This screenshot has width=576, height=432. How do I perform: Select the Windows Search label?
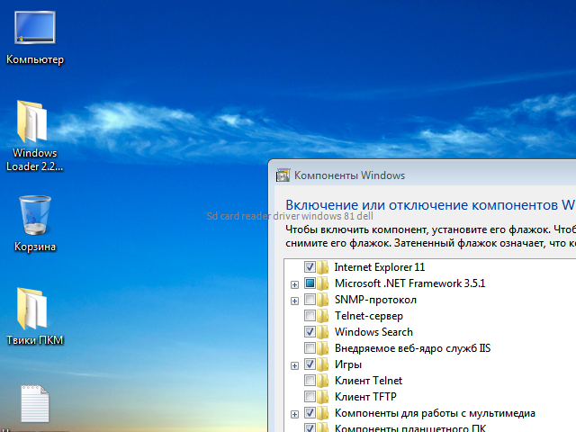(373, 332)
